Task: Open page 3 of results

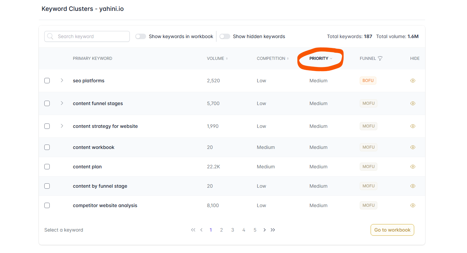Action: coord(233,230)
